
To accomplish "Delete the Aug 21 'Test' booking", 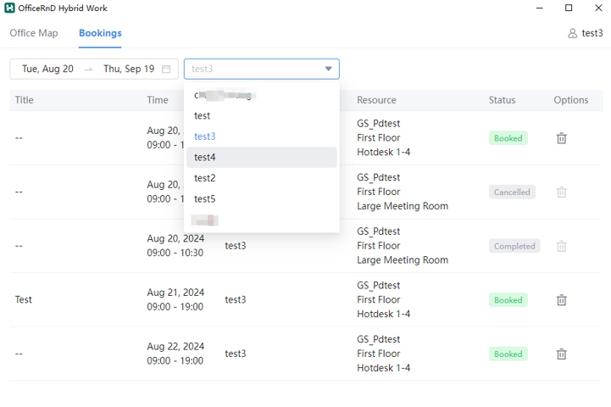I will click(x=561, y=300).
